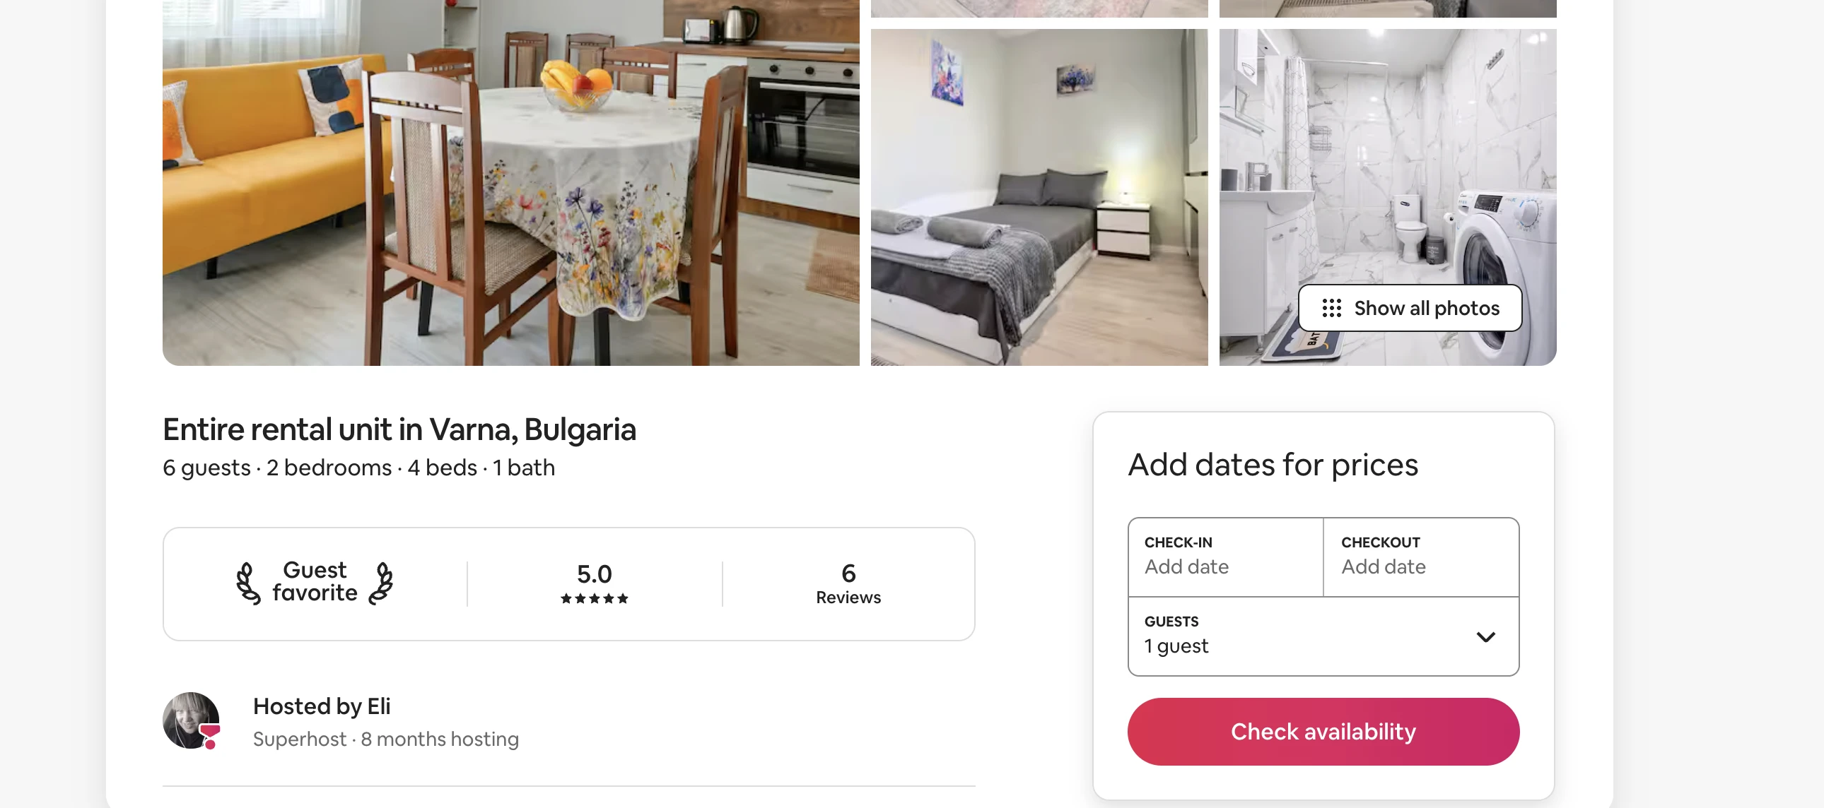The height and width of the screenshot is (808, 1824).
Task: Click Hosted by Eli text
Action: tap(322, 706)
